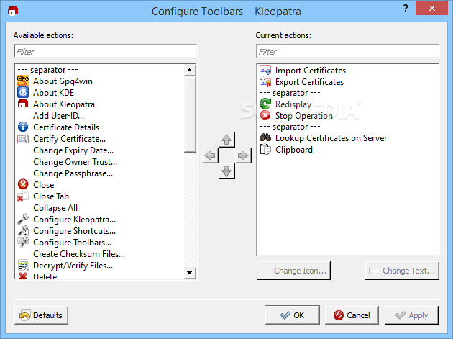Select Configure Shortcuts... text entry
Viewport: 453px width, 339px height.
click(x=75, y=231)
